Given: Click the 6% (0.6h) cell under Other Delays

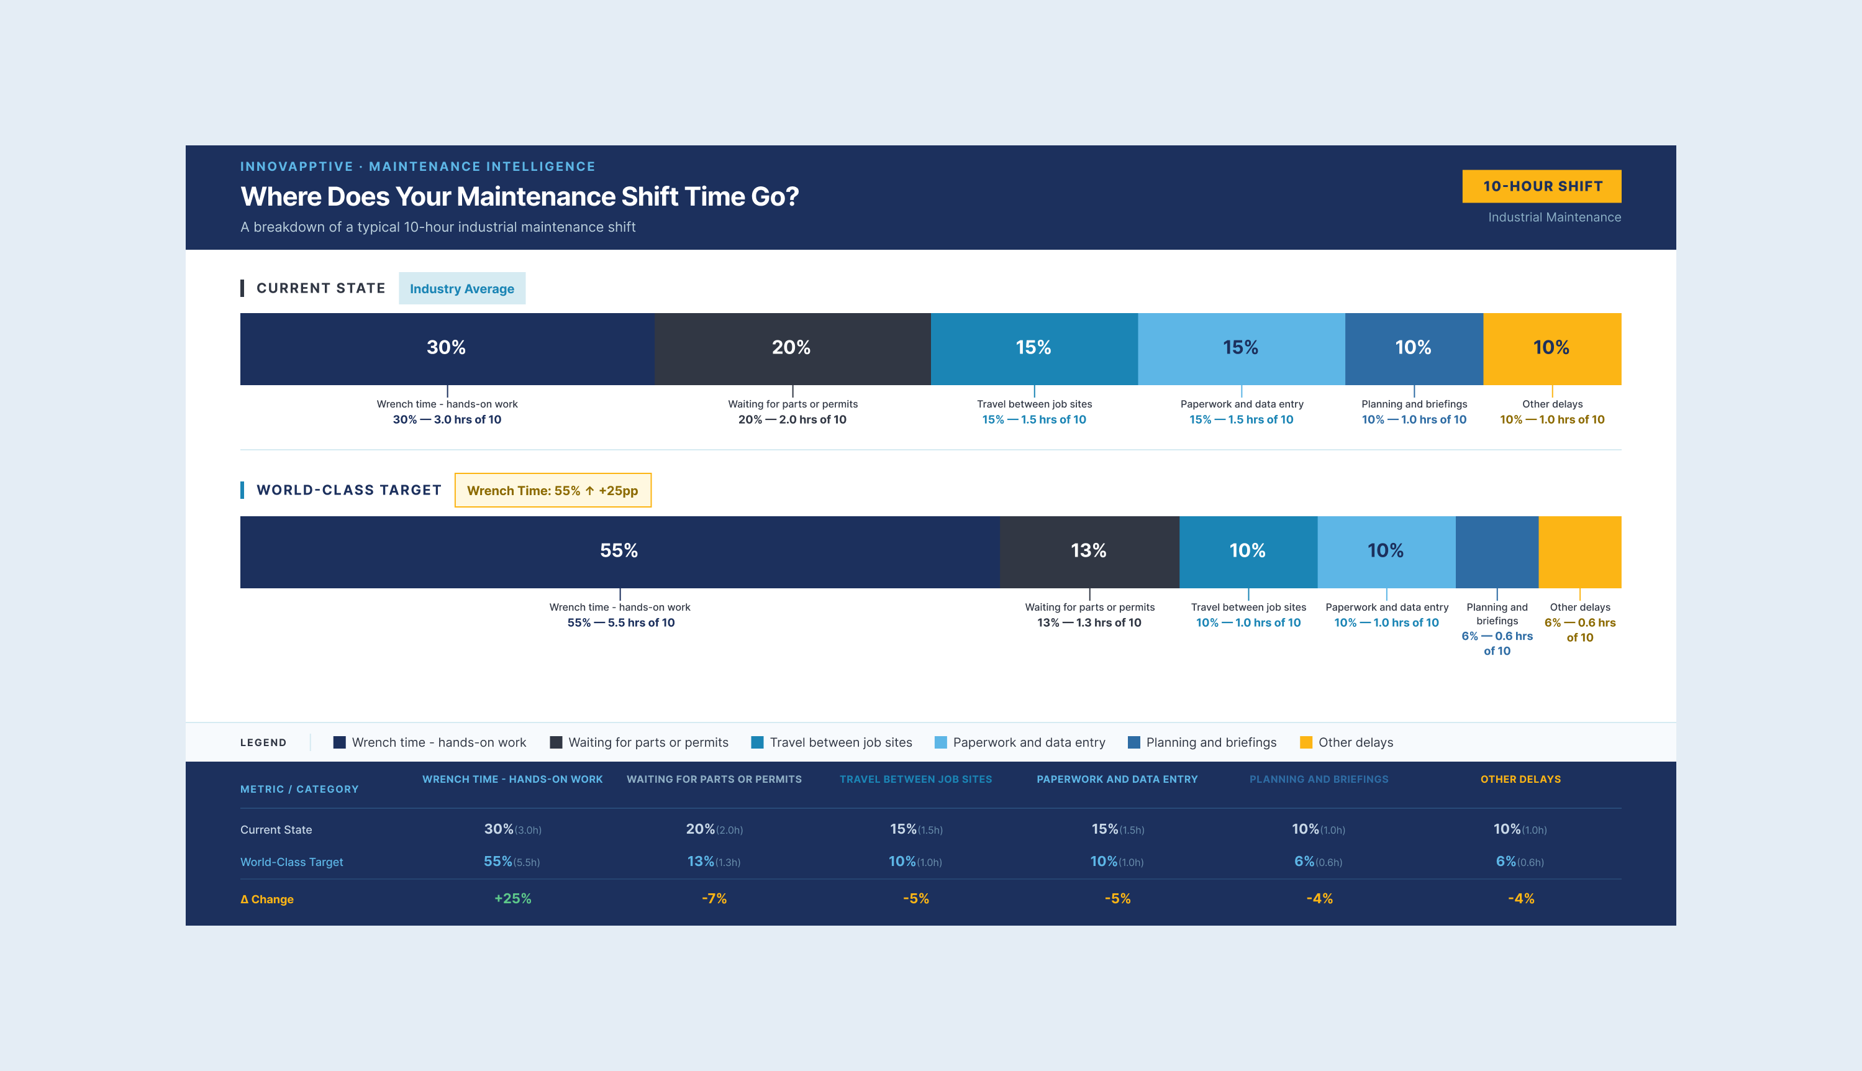Looking at the screenshot, I should [x=1520, y=862].
